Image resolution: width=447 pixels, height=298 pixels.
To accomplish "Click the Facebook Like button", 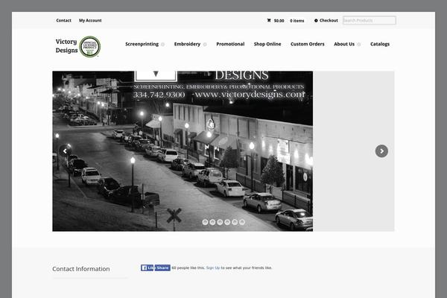I will [x=148, y=267].
